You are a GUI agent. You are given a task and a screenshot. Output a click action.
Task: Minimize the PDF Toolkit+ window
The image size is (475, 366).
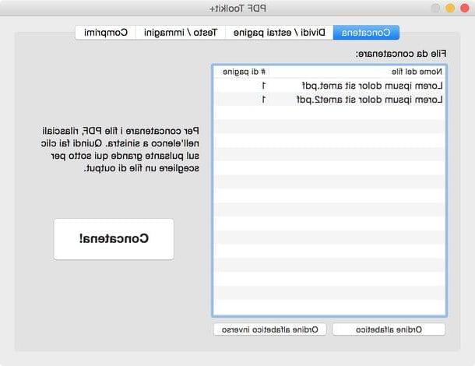(450, 9)
